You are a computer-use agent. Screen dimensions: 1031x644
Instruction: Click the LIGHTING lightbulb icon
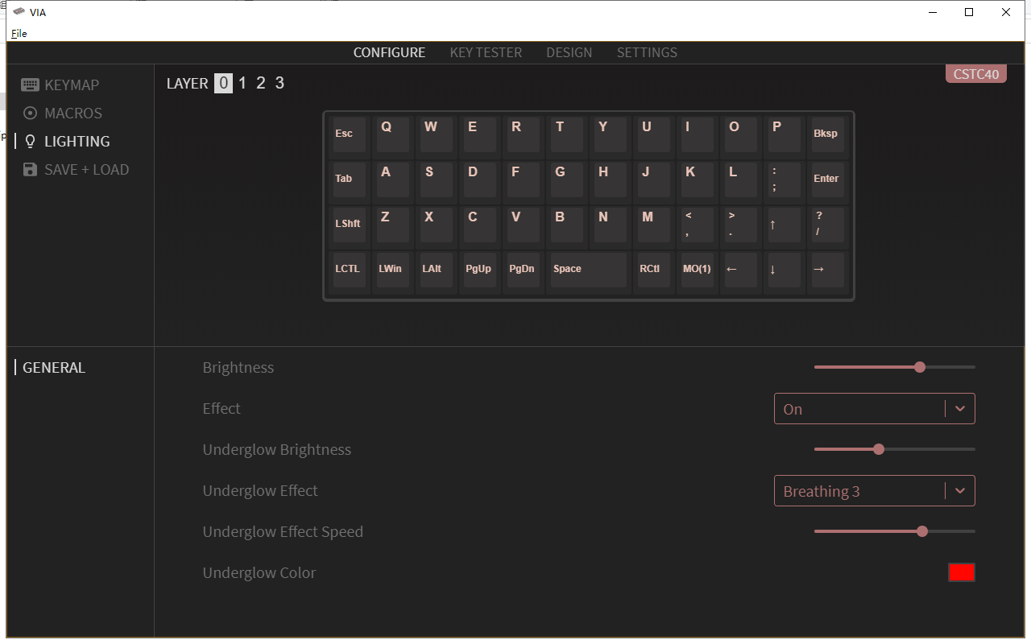(31, 141)
